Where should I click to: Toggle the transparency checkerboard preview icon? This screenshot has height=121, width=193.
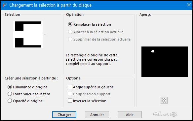[x=164, y=100]
